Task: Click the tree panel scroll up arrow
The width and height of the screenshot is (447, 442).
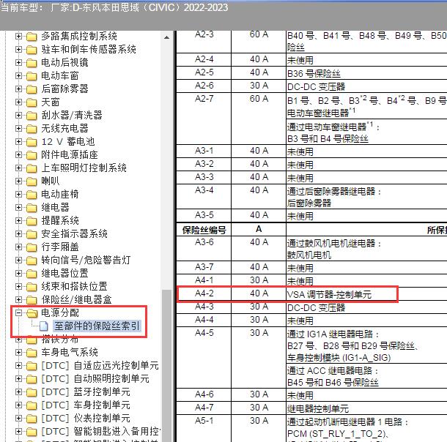Action: 167,37
